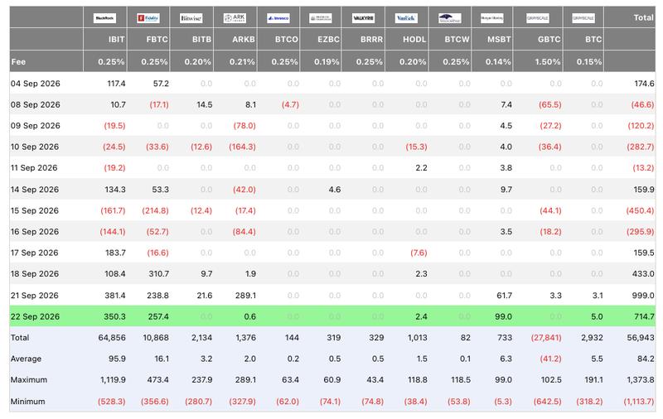
Task: Select the Bitwise logo in the header
Action: pos(191,18)
